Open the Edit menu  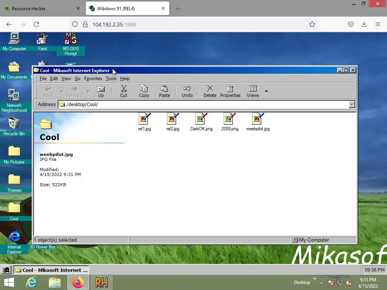pos(54,79)
